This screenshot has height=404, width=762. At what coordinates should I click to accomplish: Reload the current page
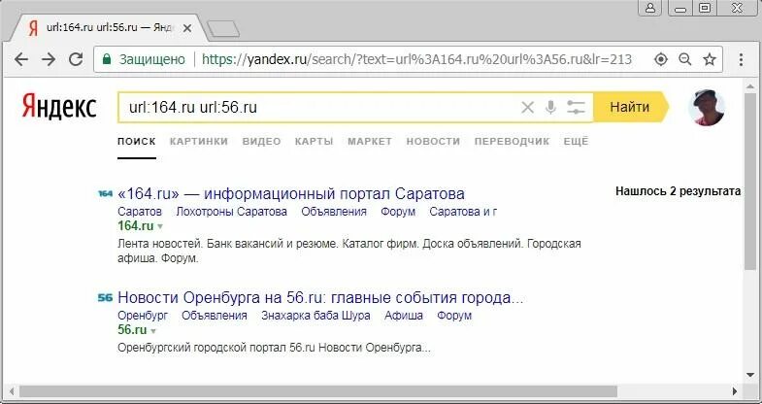[x=76, y=59]
